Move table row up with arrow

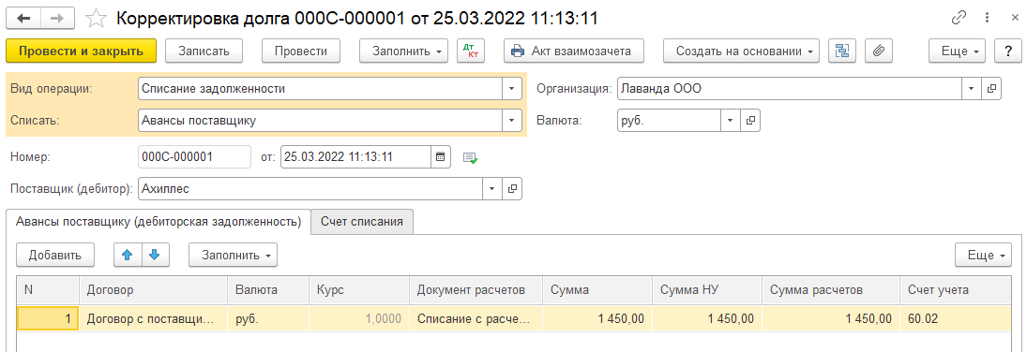coord(128,256)
